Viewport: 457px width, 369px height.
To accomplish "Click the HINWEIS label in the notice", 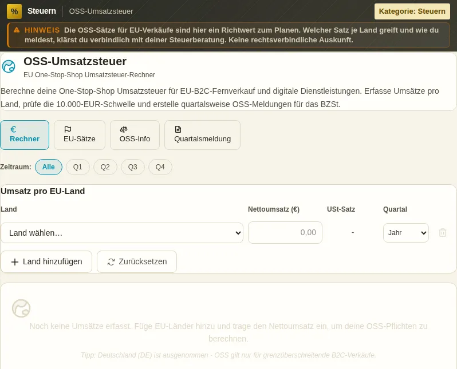I will click(x=42, y=30).
